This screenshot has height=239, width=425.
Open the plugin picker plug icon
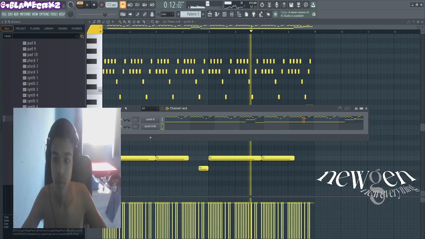click(254, 14)
